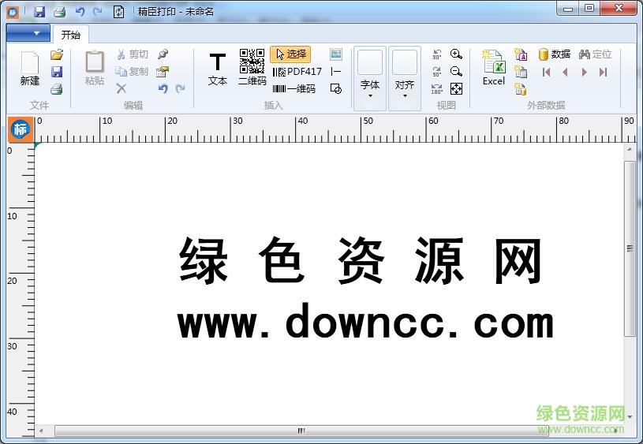
Task: Click the title bar print icon
Action: click(59, 12)
